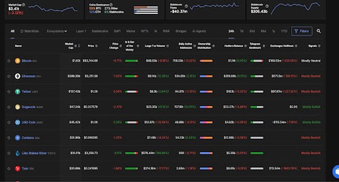Open the Cardano name link
339x182 pixels.
point(28,138)
